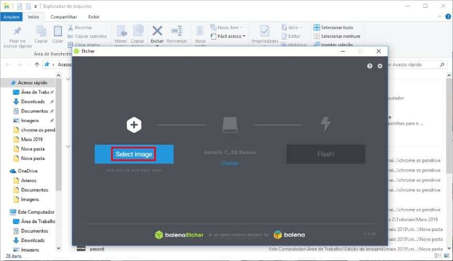This screenshot has height=261, width=453.
Task: Collapse the second group chevron in file list
Action: click(68, 146)
